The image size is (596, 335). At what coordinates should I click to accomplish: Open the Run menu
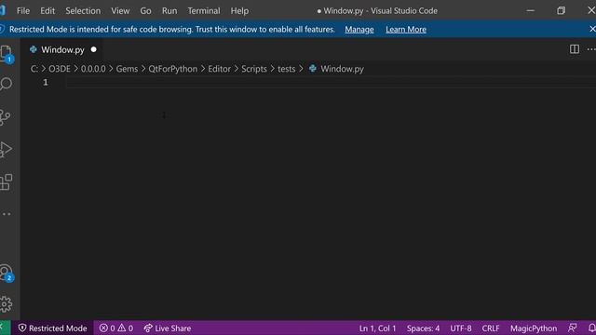(169, 10)
